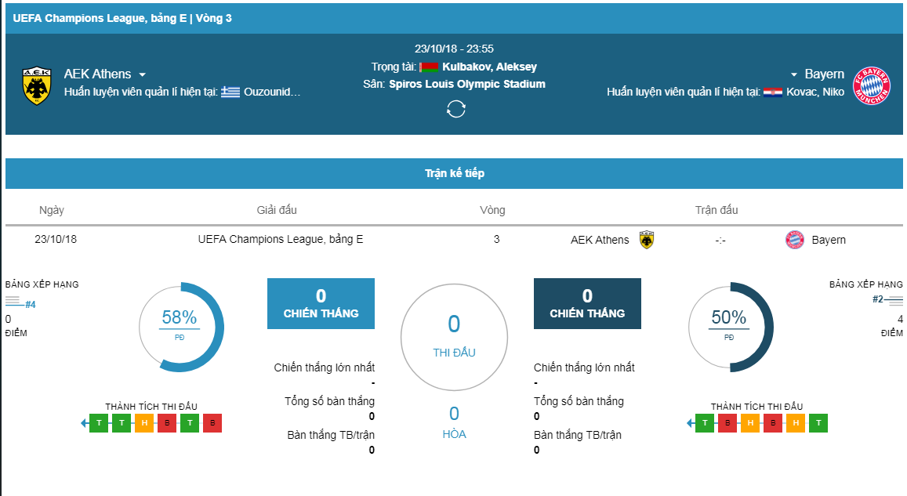907x496 pixels.
Task: Open referee Kulbakov, Aleksey link
Action: (x=489, y=67)
